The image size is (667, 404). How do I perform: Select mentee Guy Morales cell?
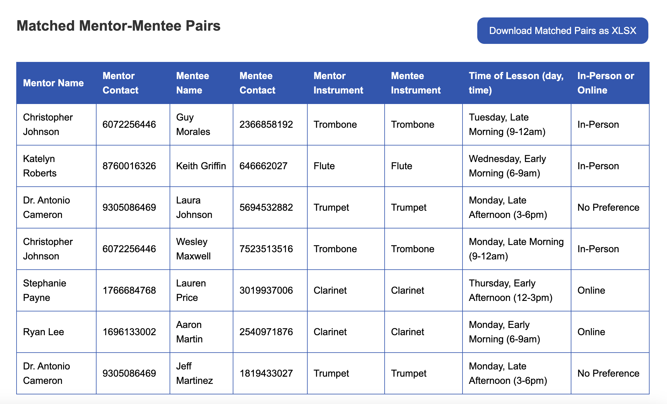193,124
